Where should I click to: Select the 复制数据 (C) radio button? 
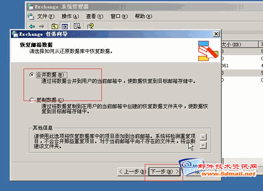tap(32, 100)
